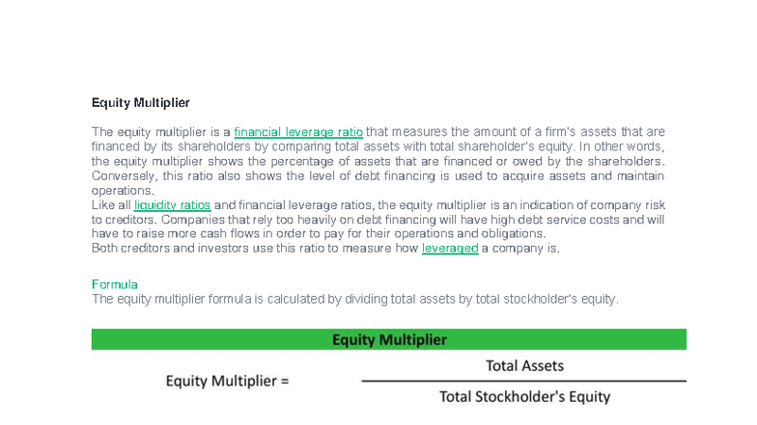The width and height of the screenshot is (757, 425).
Task: Click the opening words "The equity multiplier is a"
Action: click(x=160, y=132)
